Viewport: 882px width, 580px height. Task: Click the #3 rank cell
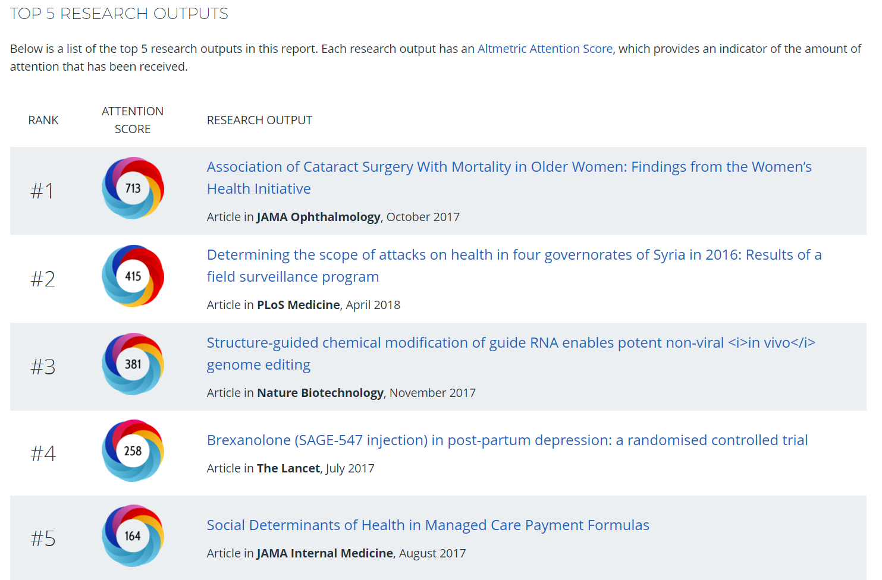(x=43, y=367)
